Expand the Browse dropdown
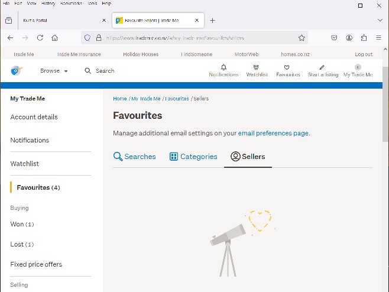Image resolution: width=389 pixels, height=292 pixels. [54, 71]
